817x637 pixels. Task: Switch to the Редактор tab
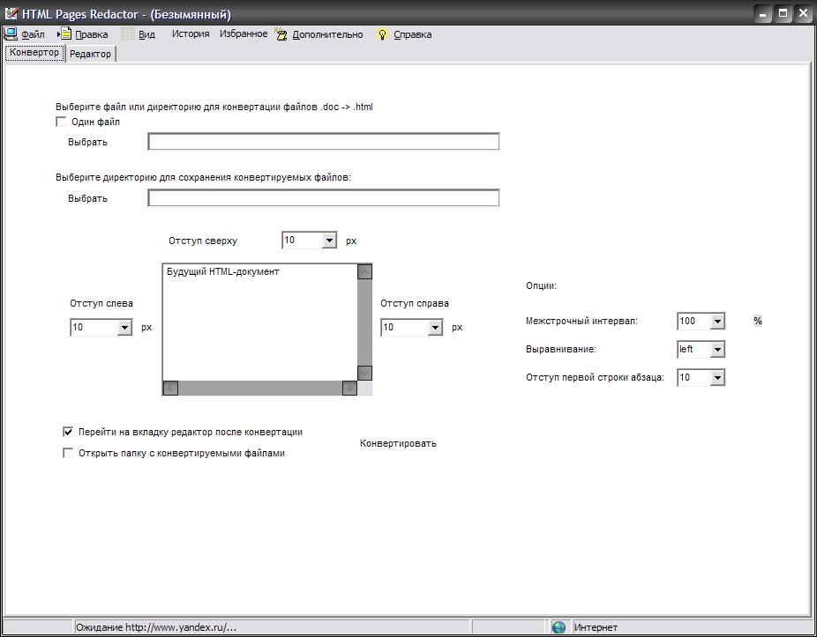pyautogui.click(x=91, y=54)
